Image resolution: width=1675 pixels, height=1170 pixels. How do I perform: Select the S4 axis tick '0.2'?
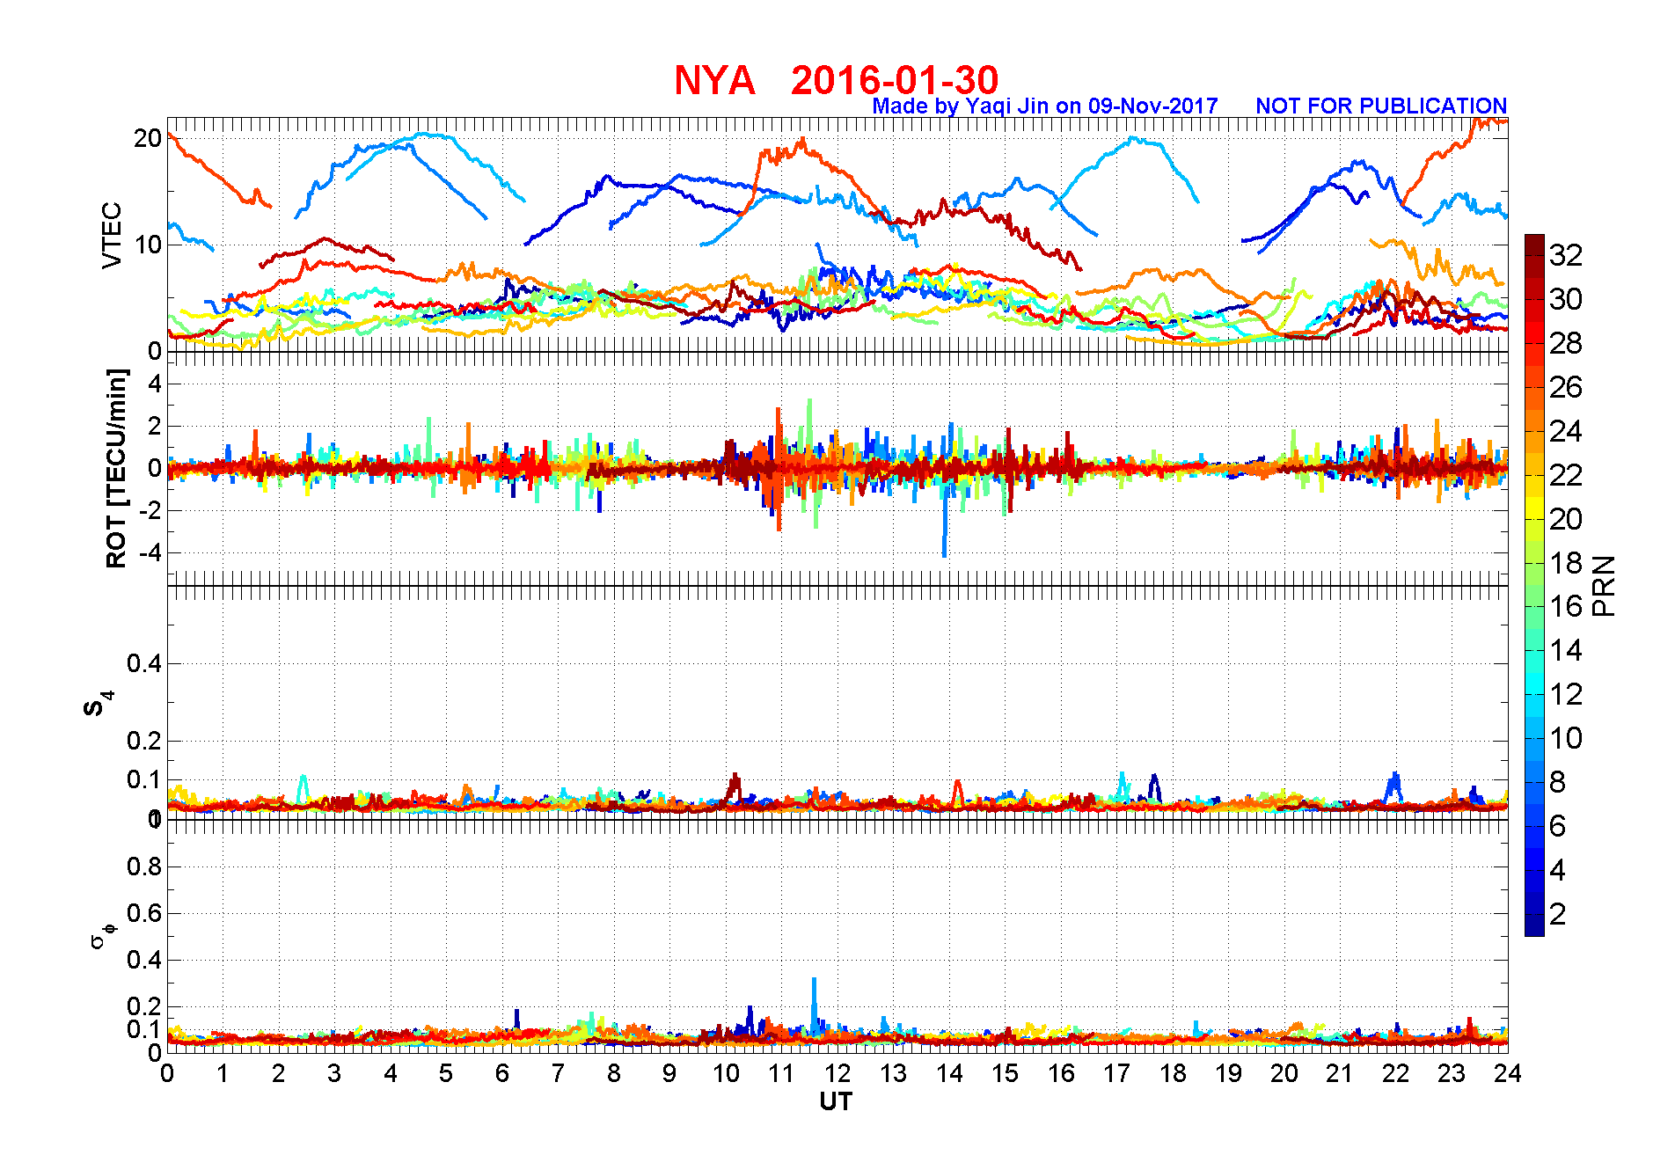coord(144,741)
